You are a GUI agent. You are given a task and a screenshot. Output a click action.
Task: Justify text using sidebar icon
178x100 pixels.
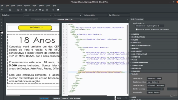coord(1,66)
